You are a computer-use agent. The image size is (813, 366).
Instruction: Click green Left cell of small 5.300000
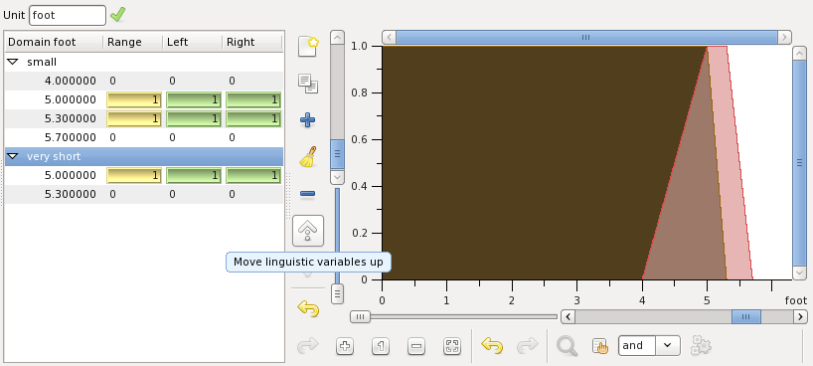tap(194, 118)
